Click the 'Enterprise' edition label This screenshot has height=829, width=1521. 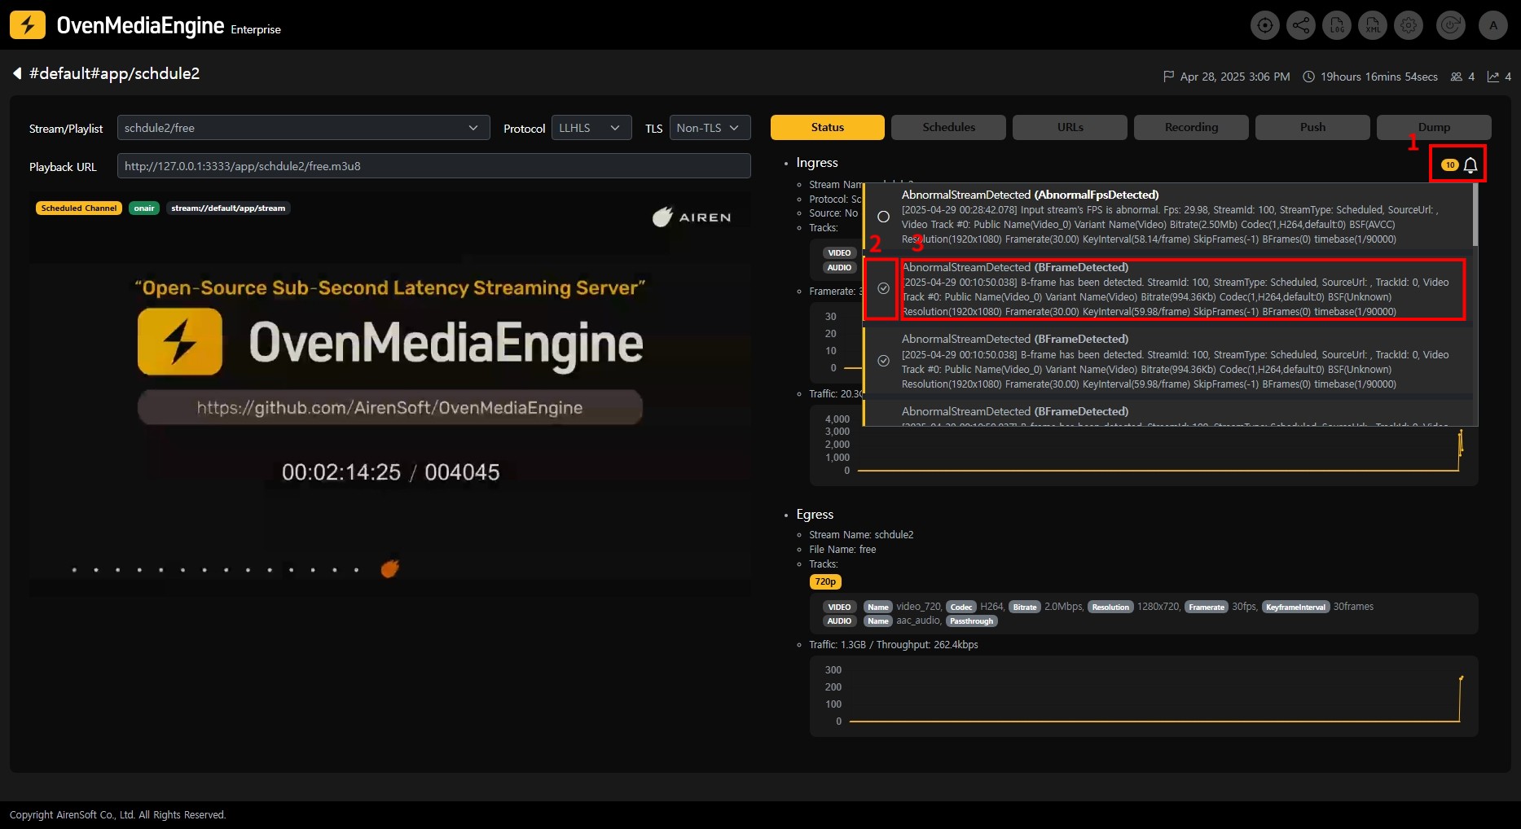click(256, 29)
